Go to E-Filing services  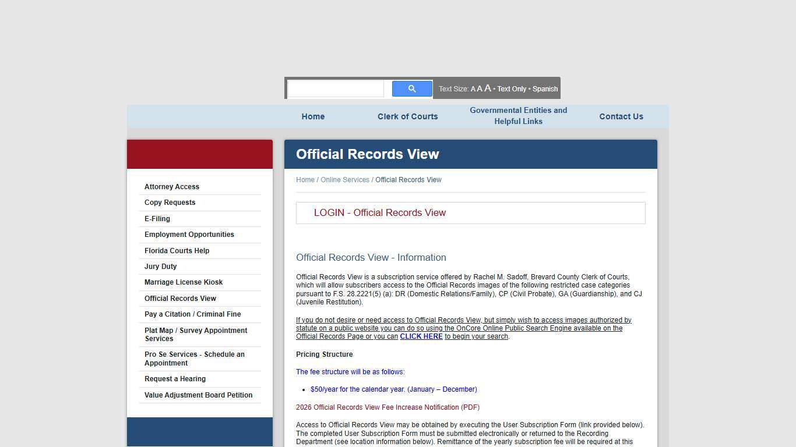[157, 218]
